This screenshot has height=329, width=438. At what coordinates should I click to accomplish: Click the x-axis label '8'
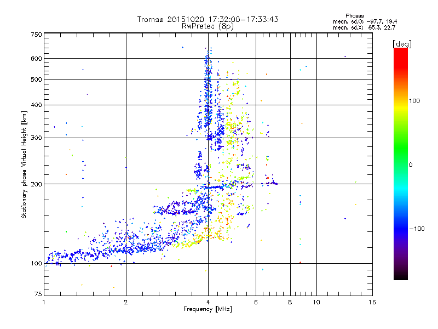click(x=290, y=302)
